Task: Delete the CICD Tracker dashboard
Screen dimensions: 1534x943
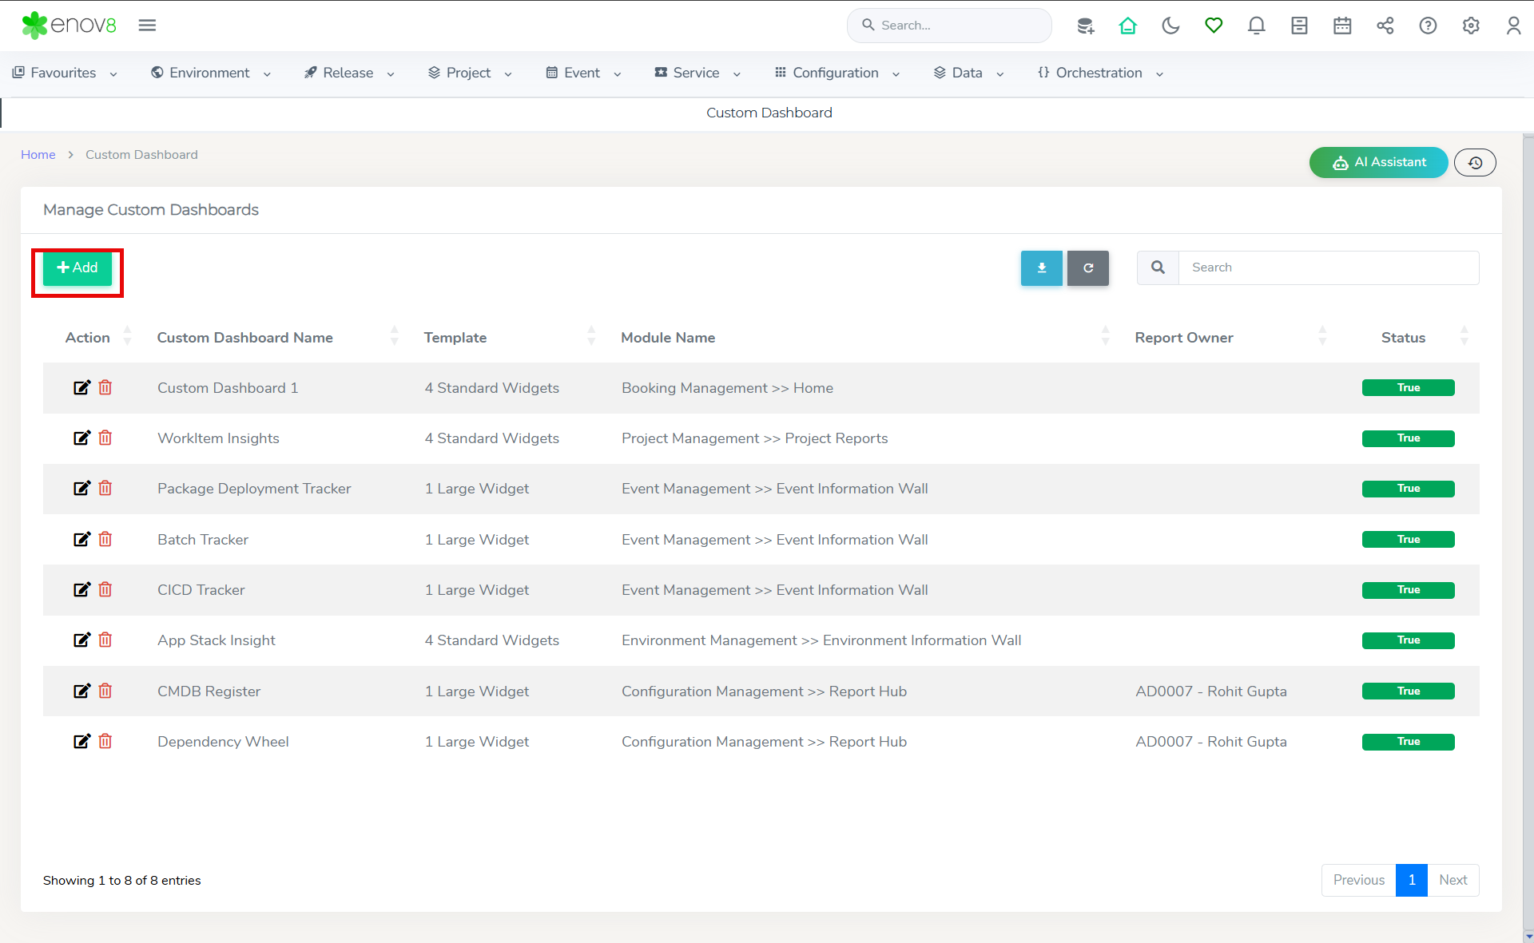Action: (105, 589)
